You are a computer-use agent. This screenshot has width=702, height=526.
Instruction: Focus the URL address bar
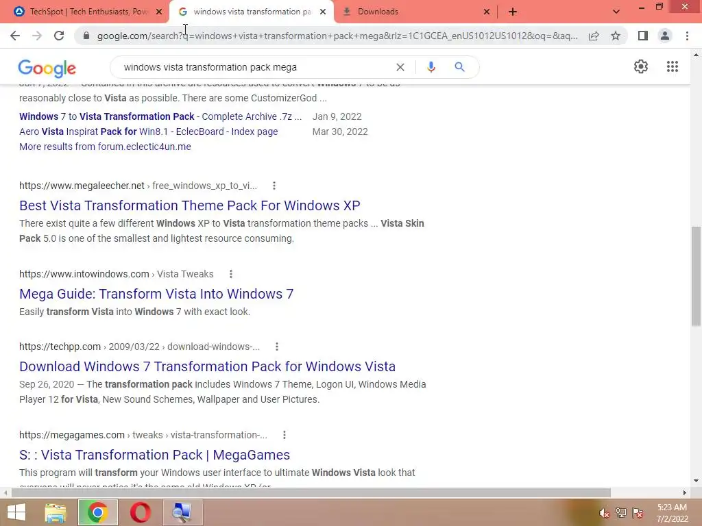click(x=337, y=36)
